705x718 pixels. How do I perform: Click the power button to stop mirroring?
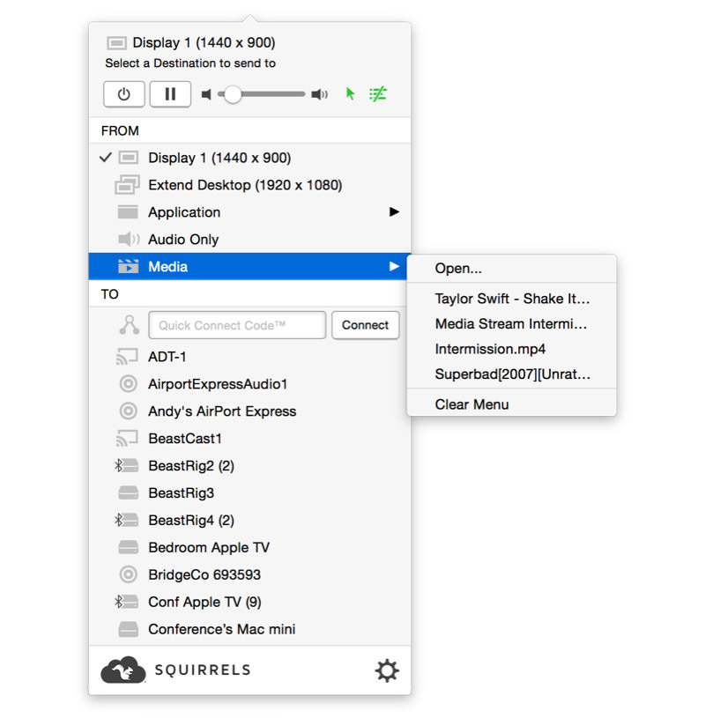(x=124, y=94)
